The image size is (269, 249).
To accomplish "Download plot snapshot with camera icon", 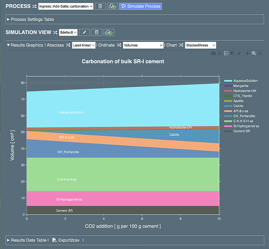I will [214, 53].
